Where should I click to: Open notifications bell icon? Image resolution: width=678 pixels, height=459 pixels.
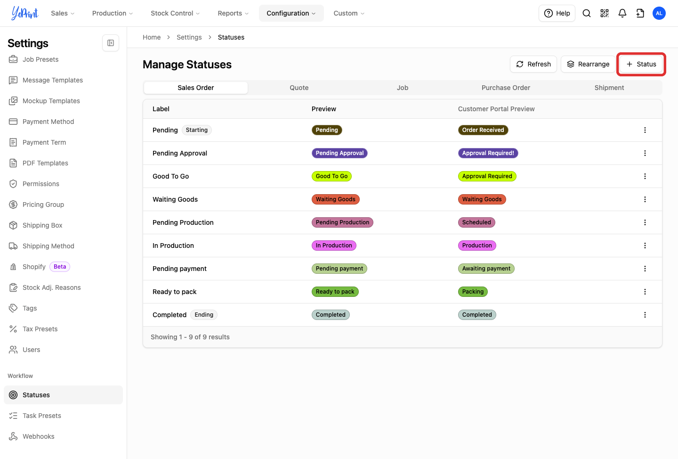[x=622, y=13]
